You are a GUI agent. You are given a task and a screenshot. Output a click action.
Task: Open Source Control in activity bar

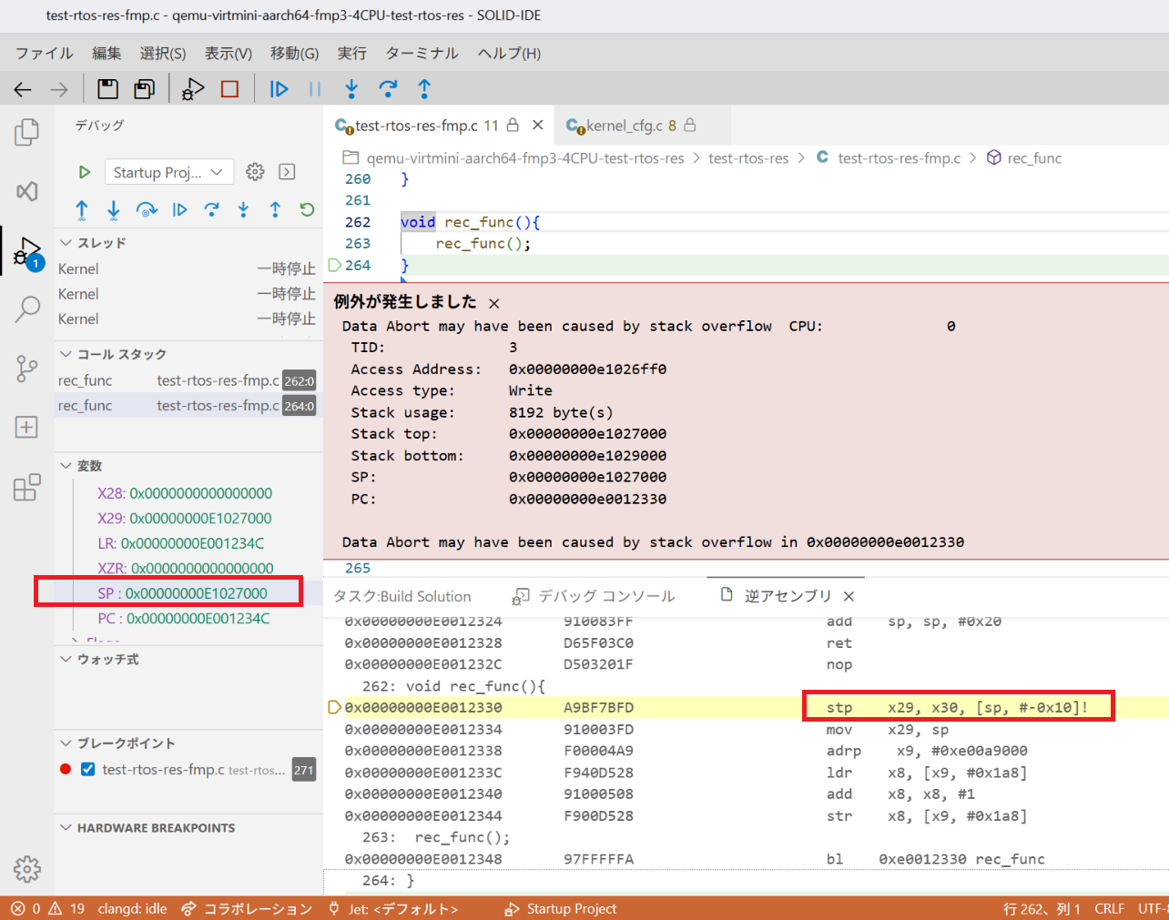(x=27, y=369)
